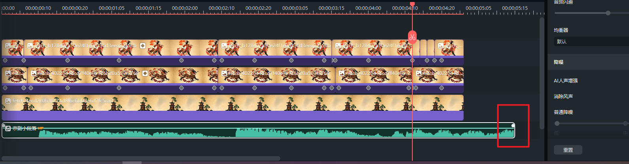Click the 均衡器 label
The image size is (629, 164).
click(561, 30)
